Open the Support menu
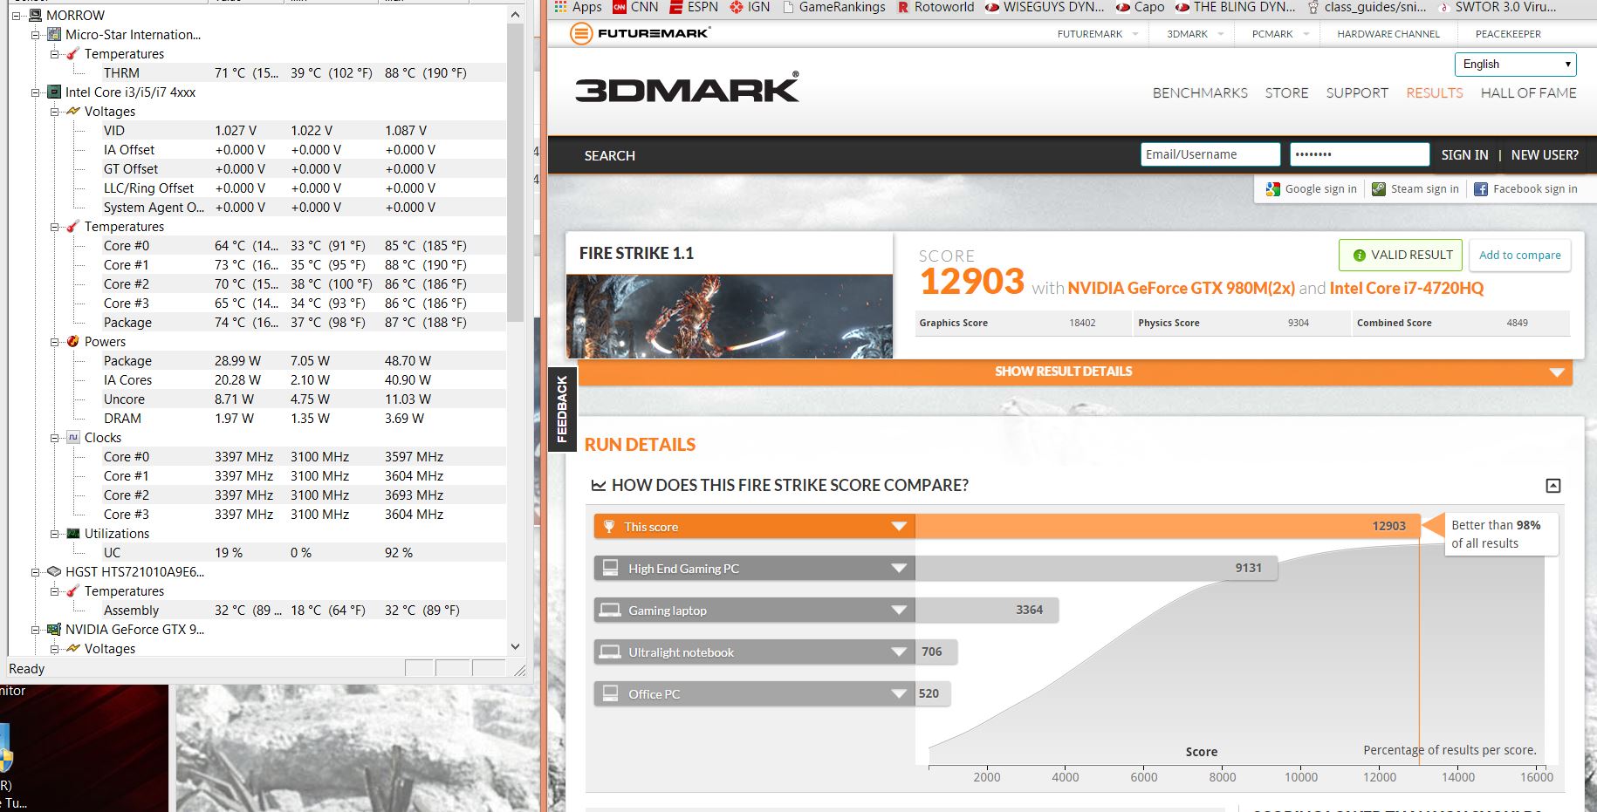The width and height of the screenshot is (1597, 812). [x=1357, y=92]
